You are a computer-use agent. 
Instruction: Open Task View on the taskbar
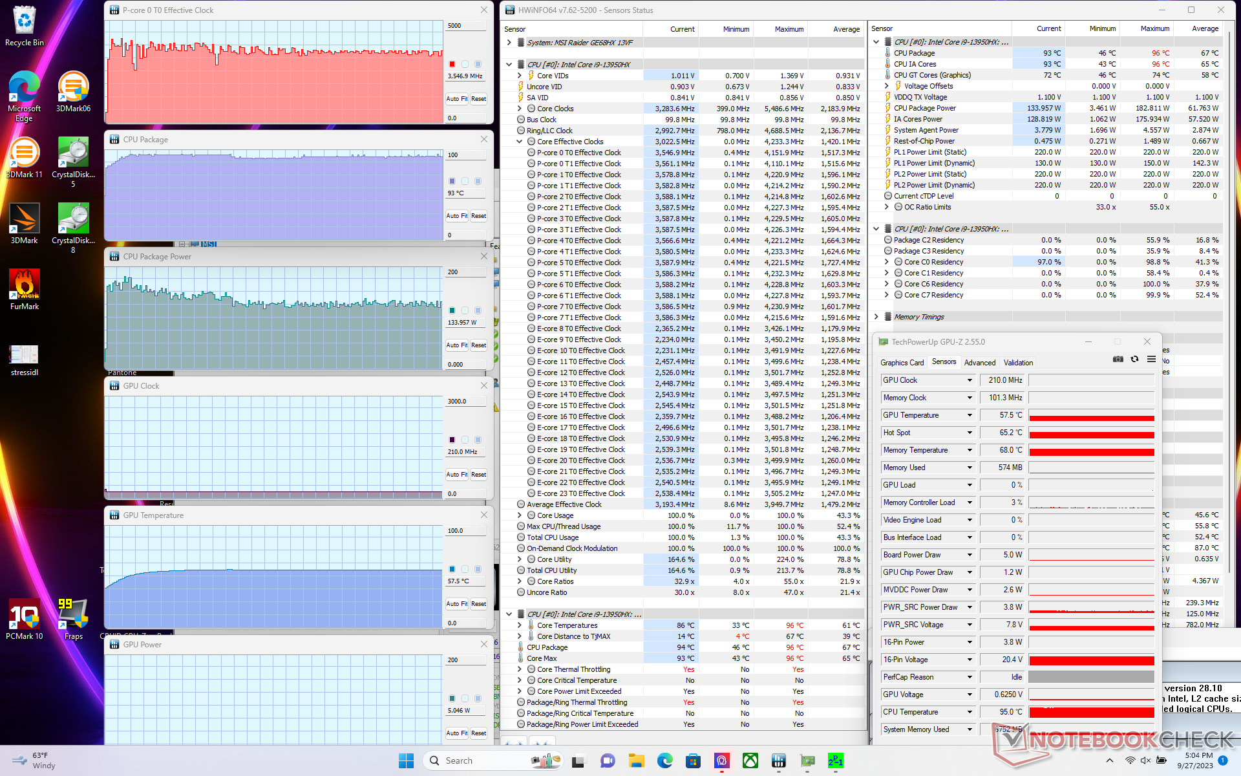tap(578, 761)
